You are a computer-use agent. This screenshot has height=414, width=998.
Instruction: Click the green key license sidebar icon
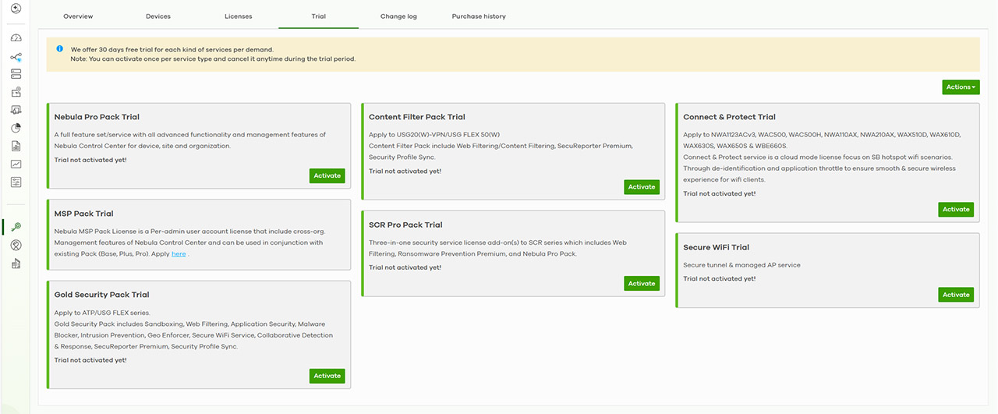tap(16, 227)
